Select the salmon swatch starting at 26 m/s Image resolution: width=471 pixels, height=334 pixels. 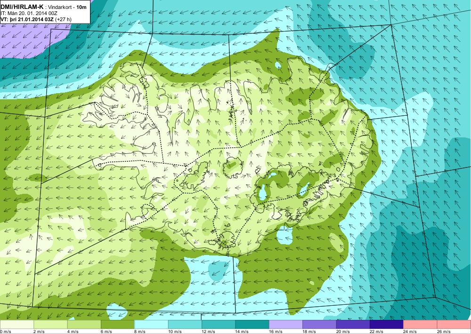click(454, 325)
